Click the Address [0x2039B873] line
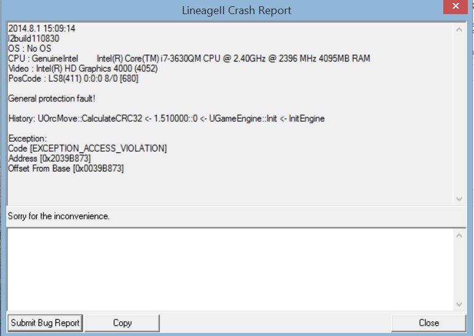The image size is (474, 336). (49, 158)
